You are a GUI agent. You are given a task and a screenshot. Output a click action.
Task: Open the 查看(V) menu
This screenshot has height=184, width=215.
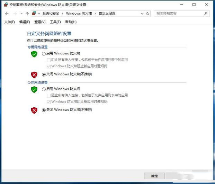tap(40, 22)
